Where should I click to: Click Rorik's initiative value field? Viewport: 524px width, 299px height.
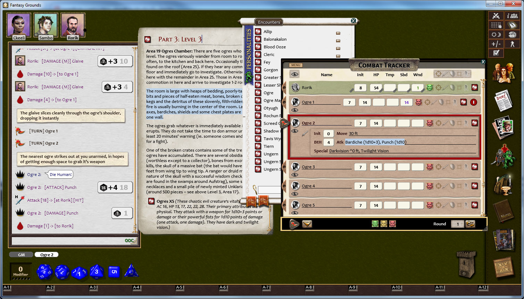pyautogui.click(x=360, y=88)
